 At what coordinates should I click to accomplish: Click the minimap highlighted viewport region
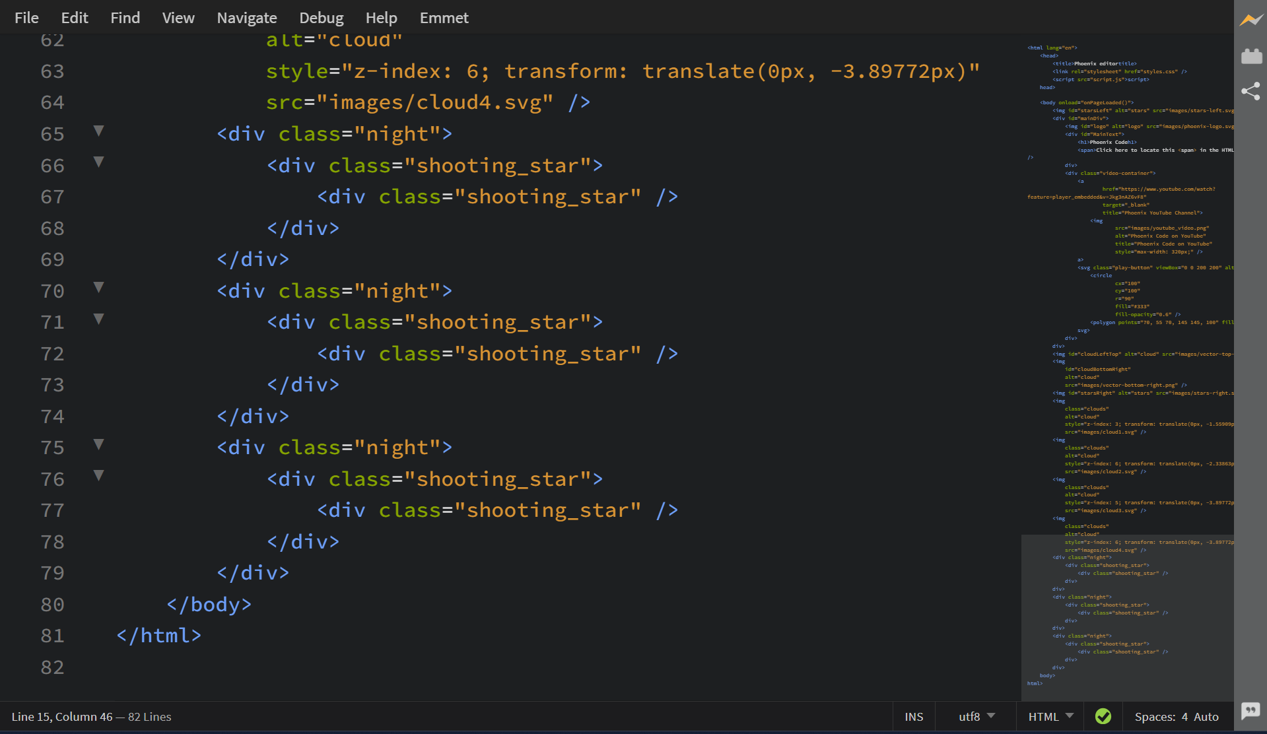[x=1127, y=617]
